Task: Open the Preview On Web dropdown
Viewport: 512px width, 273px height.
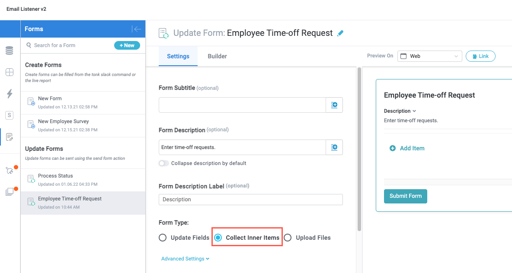Action: tap(429, 56)
